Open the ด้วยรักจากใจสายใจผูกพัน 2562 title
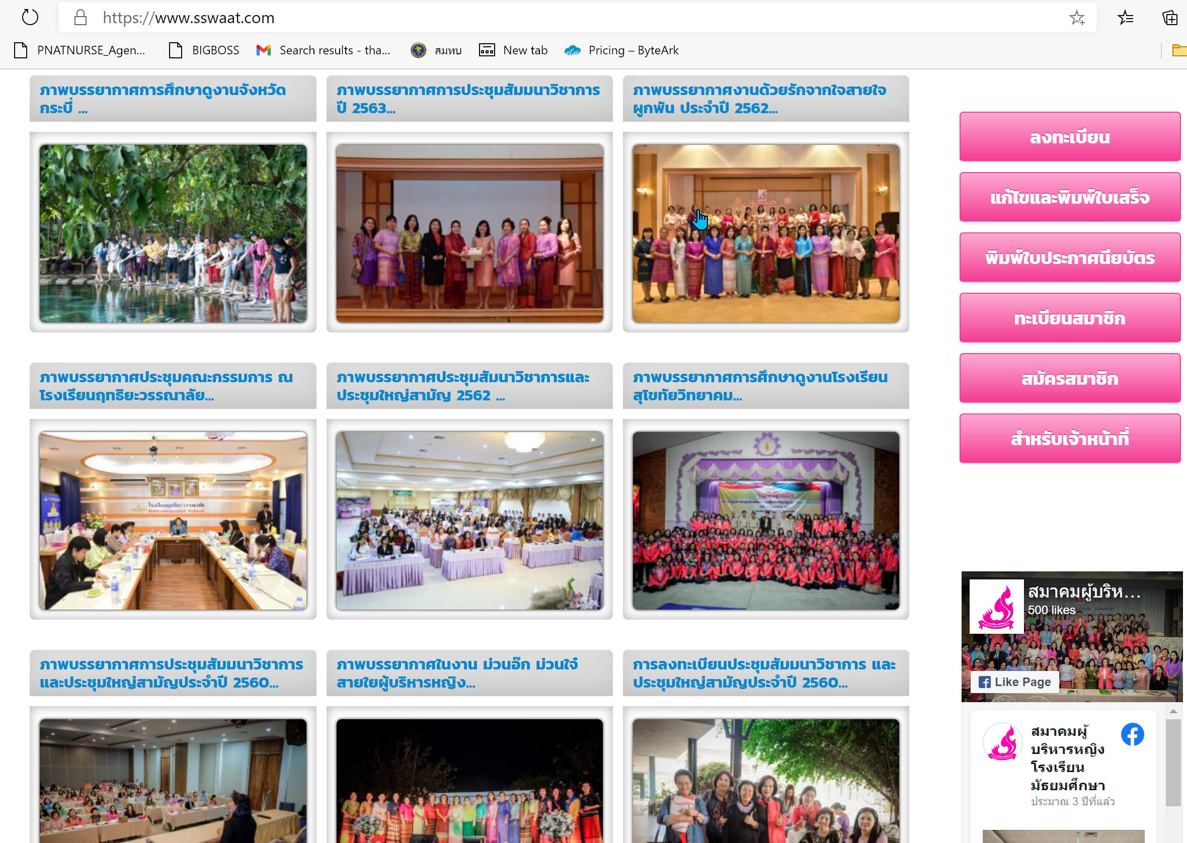Image resolution: width=1187 pixels, height=843 pixels. point(760,99)
